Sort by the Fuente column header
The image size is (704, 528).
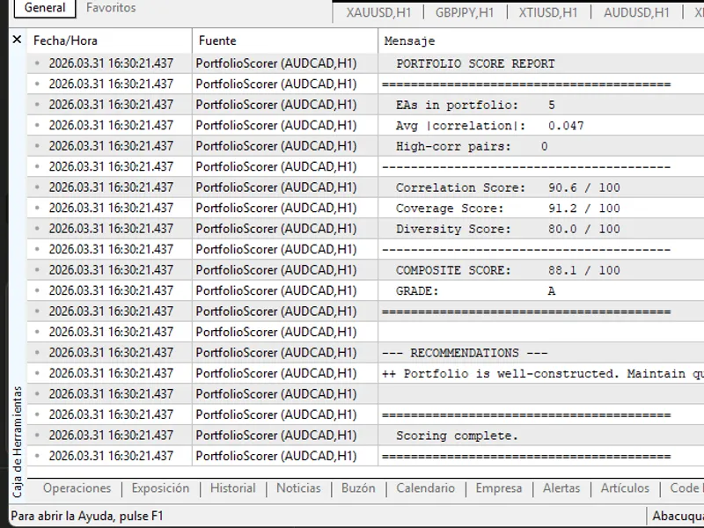coord(285,40)
